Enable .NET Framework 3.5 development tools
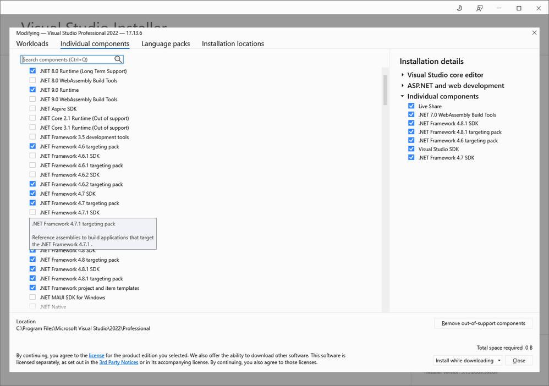The height and width of the screenshot is (386, 549). [x=32, y=137]
